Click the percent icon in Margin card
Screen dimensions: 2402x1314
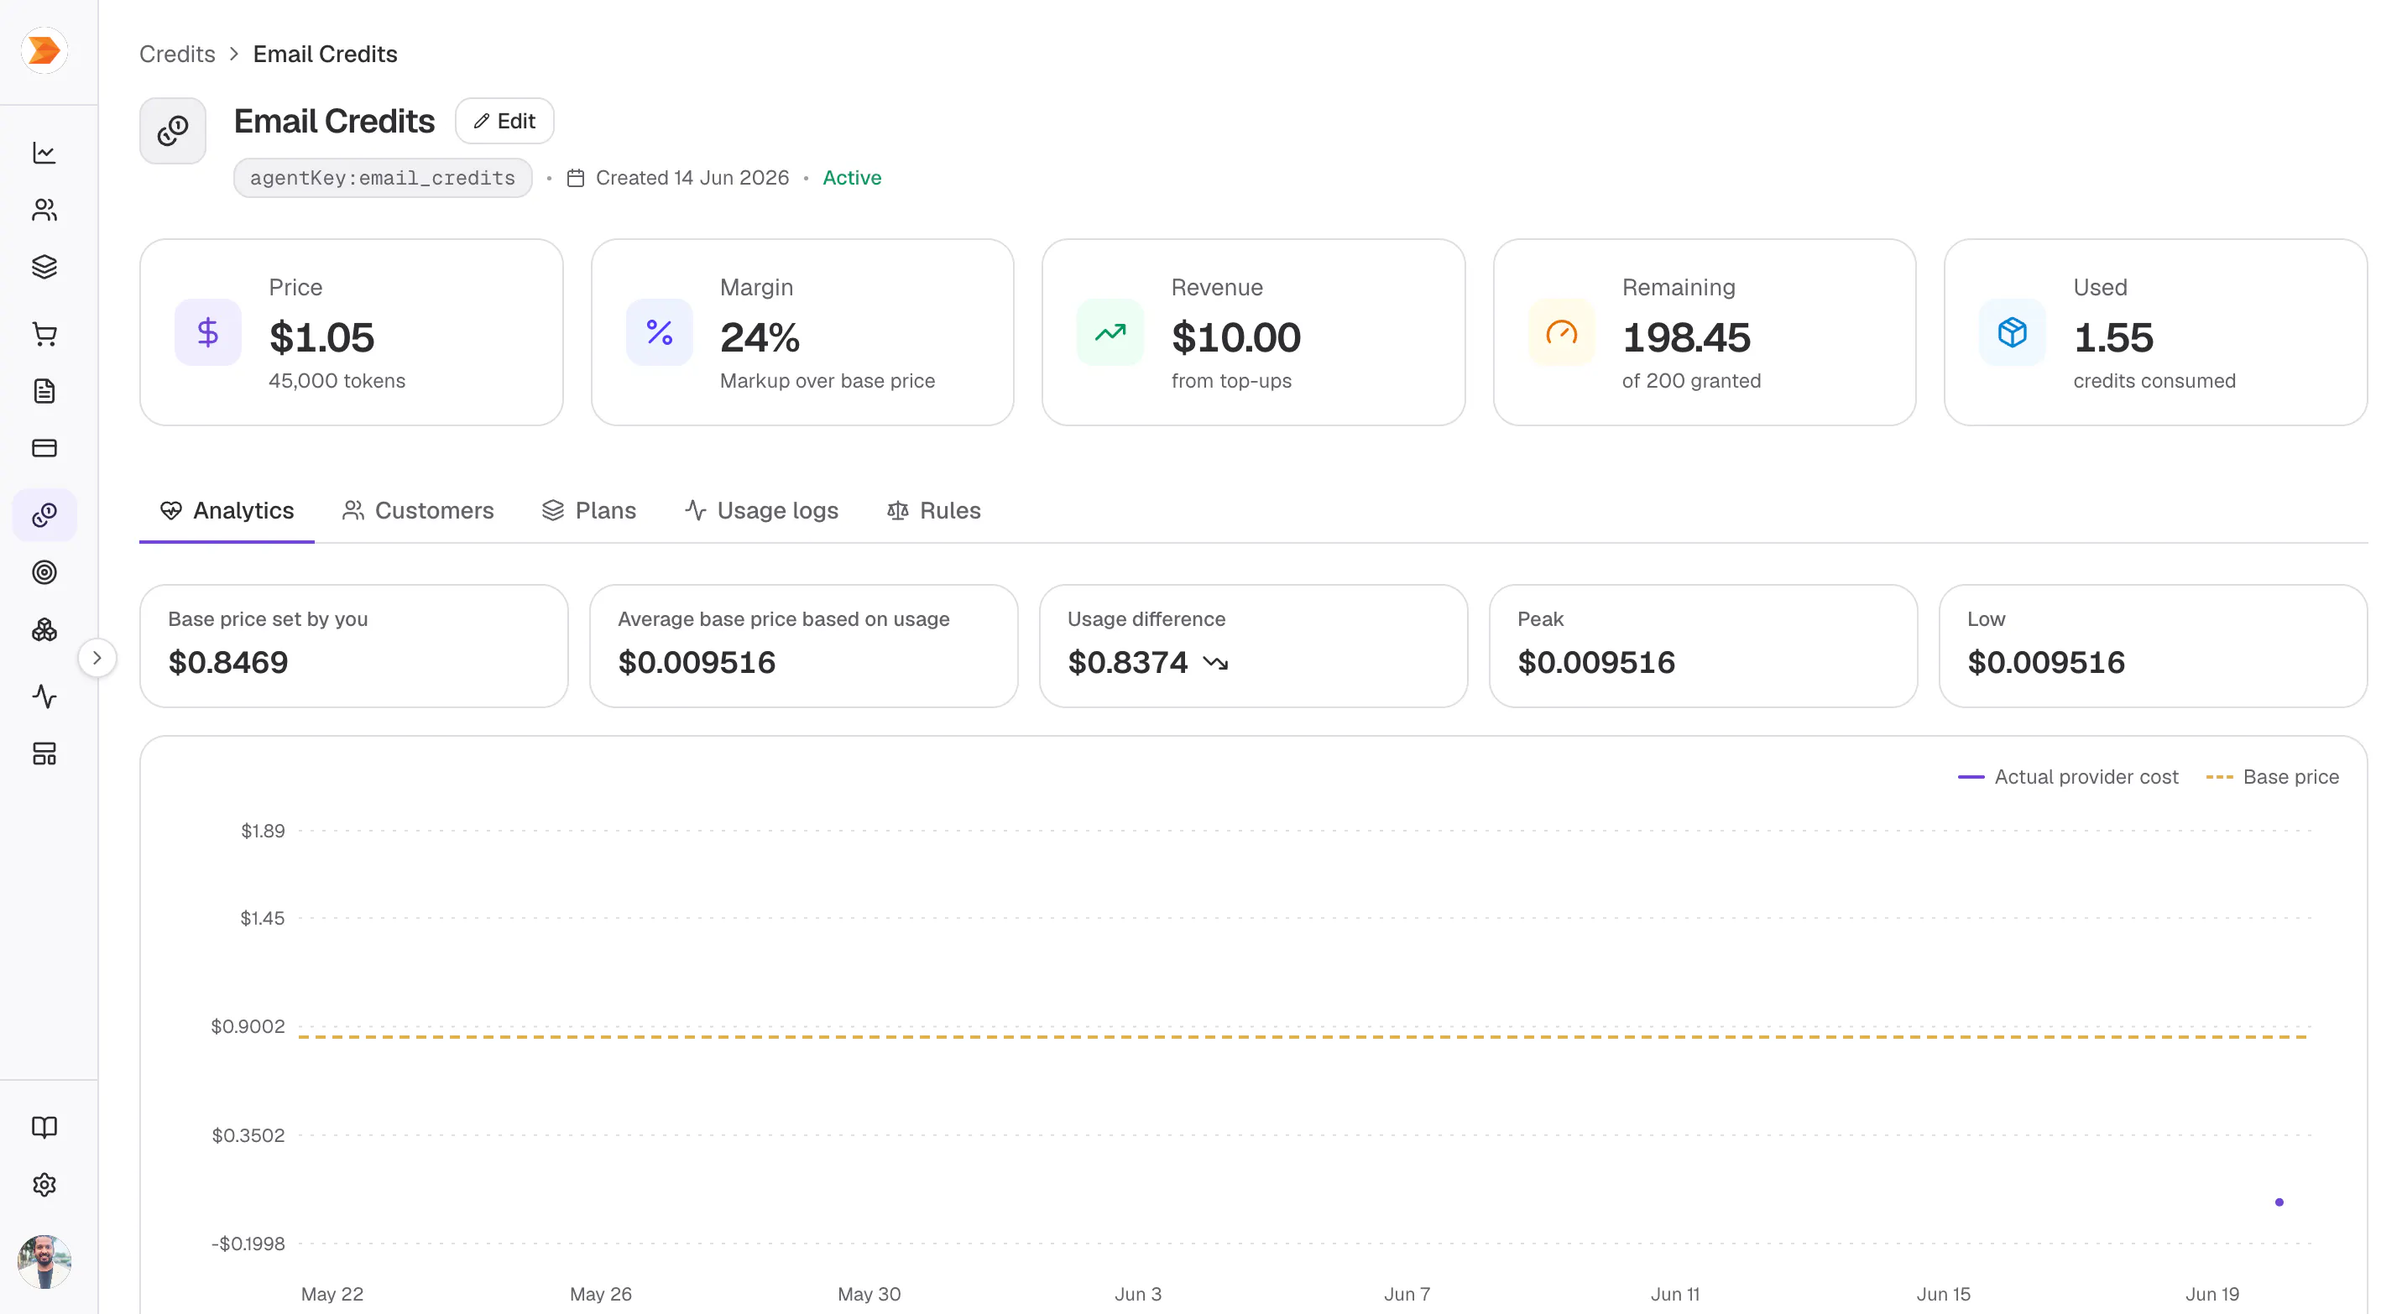pos(659,332)
